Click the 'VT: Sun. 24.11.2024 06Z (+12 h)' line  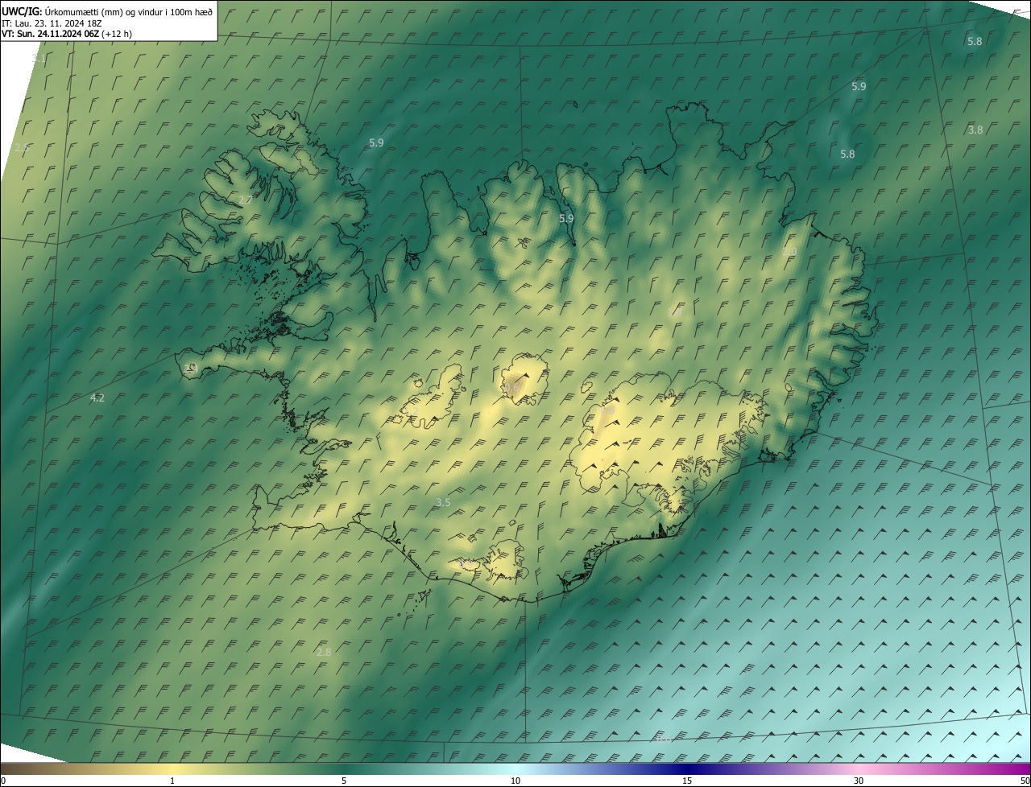click(67, 34)
